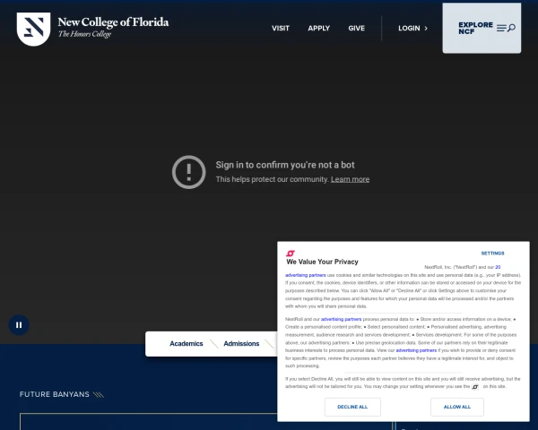The width and height of the screenshot is (538, 430).
Task: Click the NextRoll logo in privacy popup
Action: (x=291, y=254)
